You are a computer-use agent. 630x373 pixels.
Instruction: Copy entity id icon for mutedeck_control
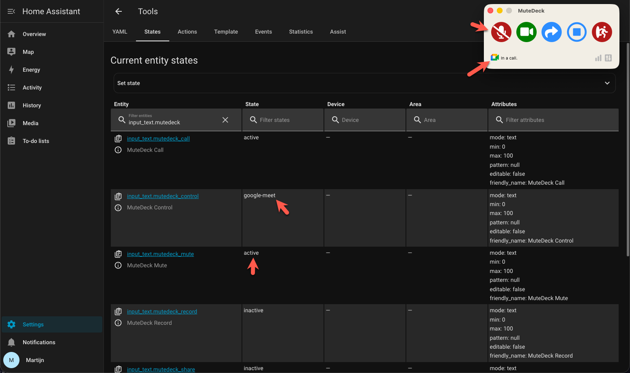tap(118, 196)
